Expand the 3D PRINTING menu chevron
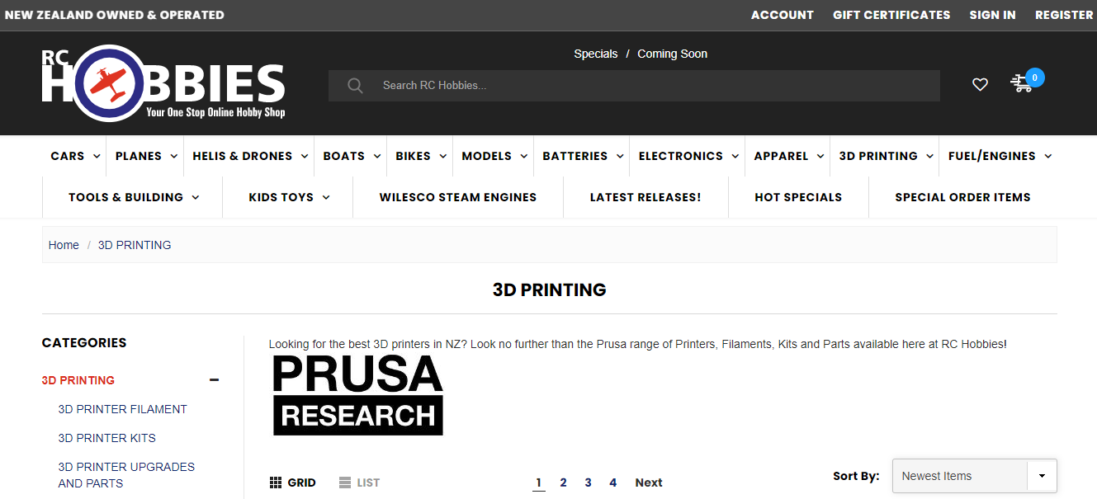The width and height of the screenshot is (1097, 499). point(930,156)
